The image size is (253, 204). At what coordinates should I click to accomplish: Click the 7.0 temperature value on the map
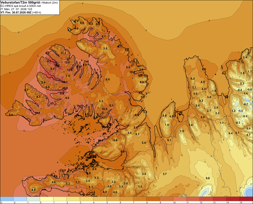[x=68, y=76]
